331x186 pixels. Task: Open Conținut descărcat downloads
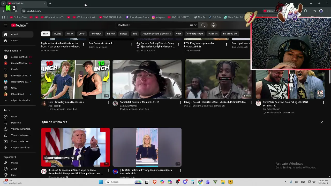[17, 148]
